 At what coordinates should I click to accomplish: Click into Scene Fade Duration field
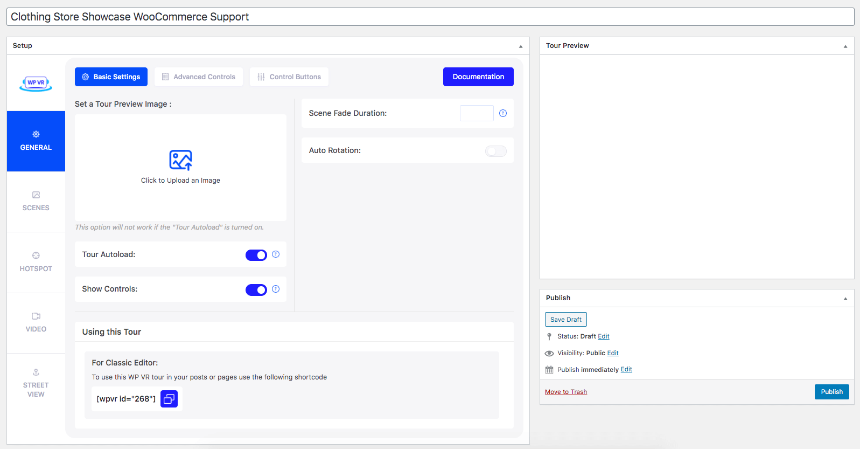(x=477, y=113)
